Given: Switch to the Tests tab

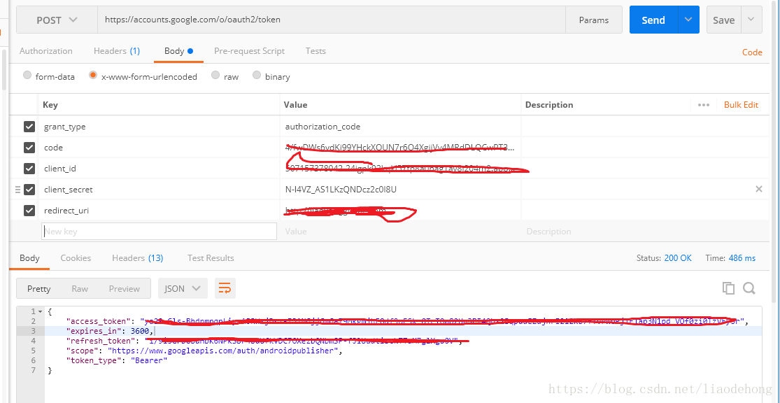Looking at the screenshot, I should (315, 51).
